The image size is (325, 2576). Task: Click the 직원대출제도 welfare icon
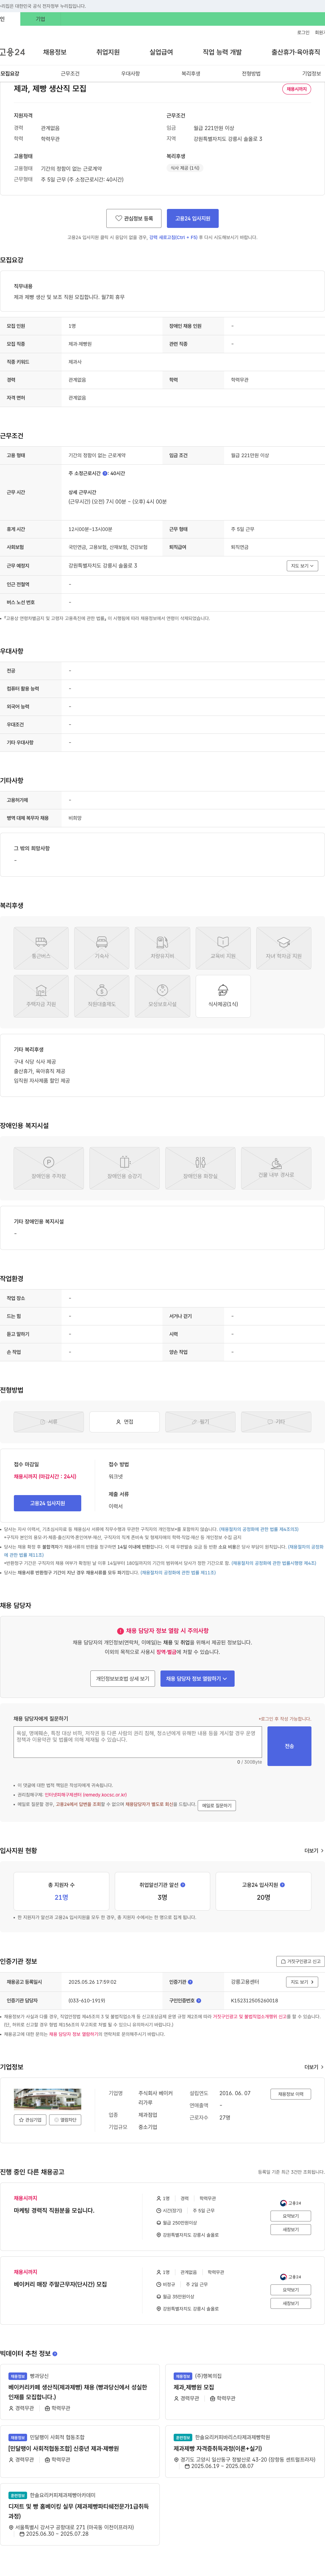102,996
